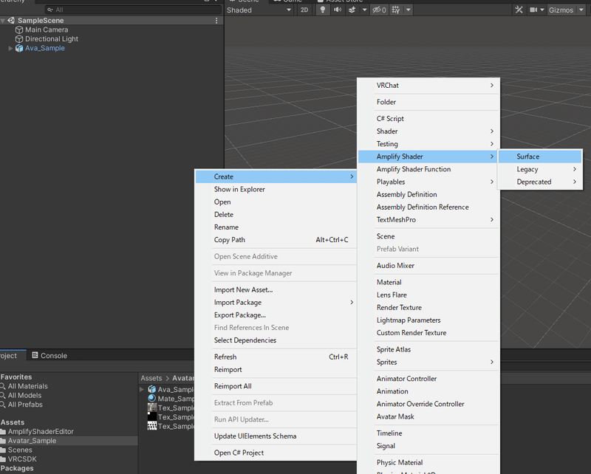Screen dimensions: 591x474
Task: Expand the Ava_Sample prefab in Hierarchy
Action: tap(11, 48)
